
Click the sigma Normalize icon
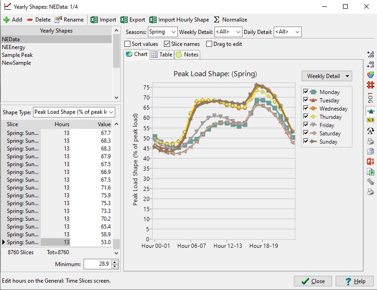[217, 20]
